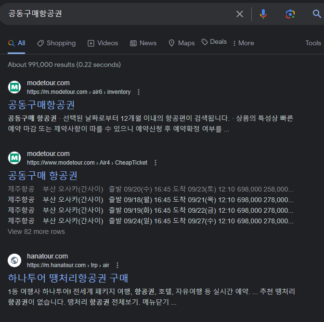Viewport: 324px width, 322px height.
Task: Click the row departing 09/20(수)
Action: coord(150,189)
